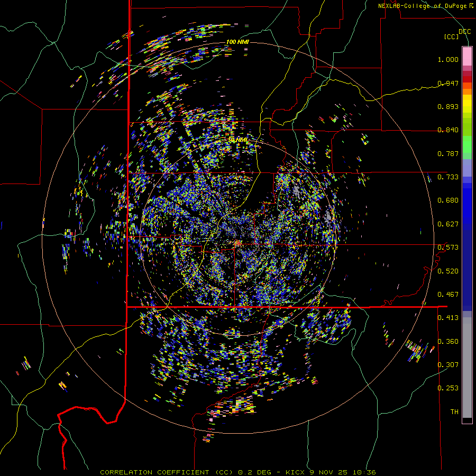Image resolution: width=476 pixels, height=476 pixels.
Task: Select the 0.893 legend value
Action: [x=448, y=106]
